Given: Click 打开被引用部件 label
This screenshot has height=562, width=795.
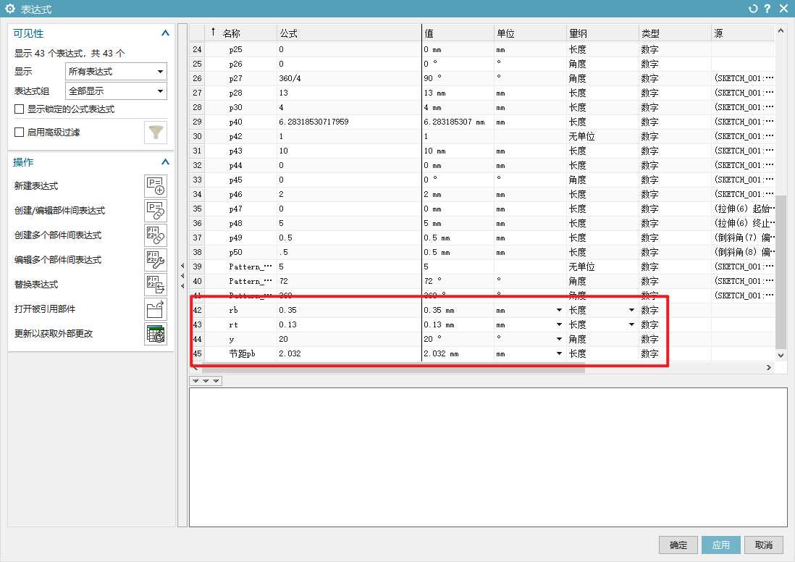Looking at the screenshot, I should pyautogui.click(x=45, y=309).
